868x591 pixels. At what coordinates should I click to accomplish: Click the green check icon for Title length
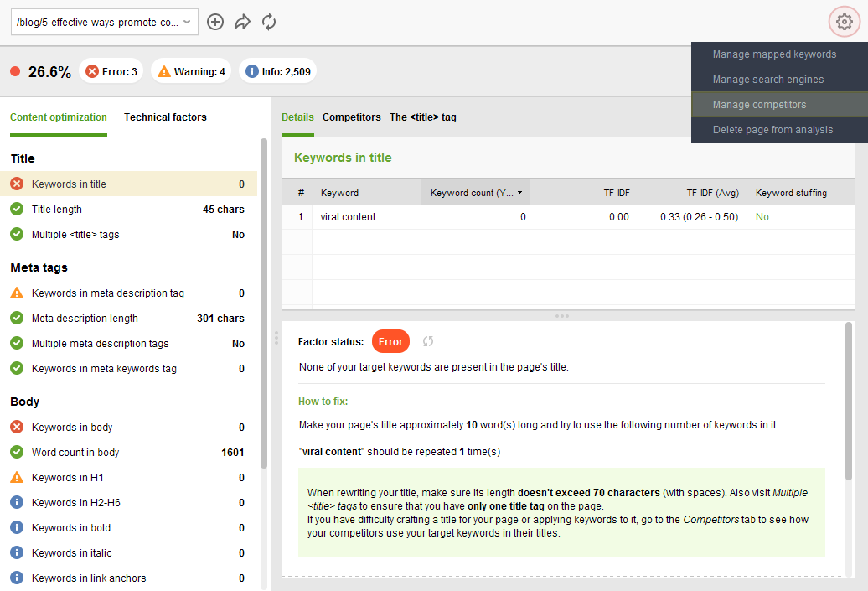click(17, 209)
